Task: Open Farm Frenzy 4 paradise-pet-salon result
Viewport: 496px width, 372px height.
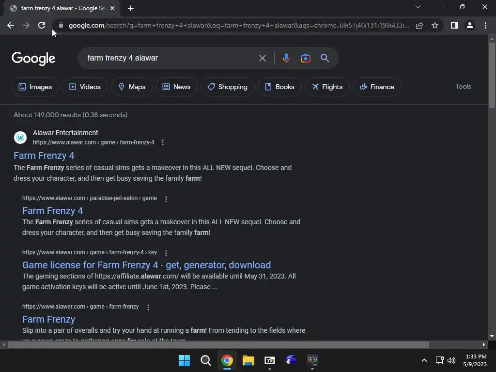Action: coord(52,211)
